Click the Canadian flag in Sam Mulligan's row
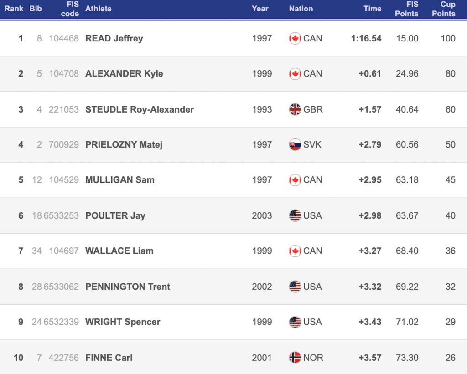Viewport: 467px width, 374px height. click(x=295, y=180)
